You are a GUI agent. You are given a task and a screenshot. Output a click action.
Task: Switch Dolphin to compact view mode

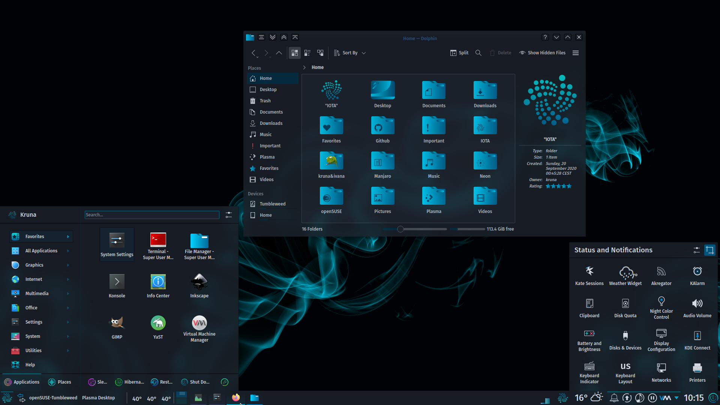pyautogui.click(x=307, y=53)
